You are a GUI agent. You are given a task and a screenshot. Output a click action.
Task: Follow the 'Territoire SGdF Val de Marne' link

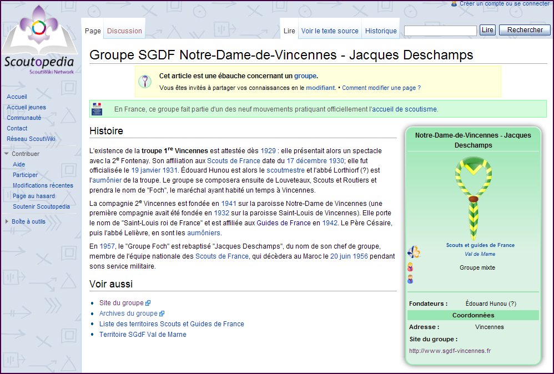pos(143,335)
